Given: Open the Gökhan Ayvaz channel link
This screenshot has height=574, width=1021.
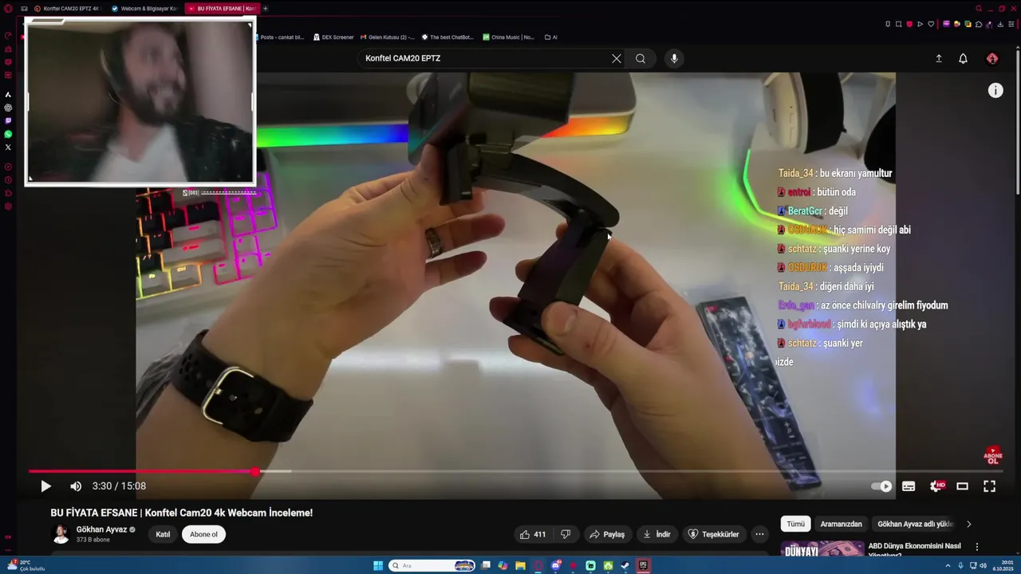Looking at the screenshot, I should point(101,529).
